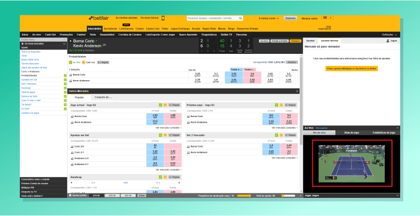Toggle Total de jogos checkbox in sidebar
The image size is (420, 216).
pos(65,92)
